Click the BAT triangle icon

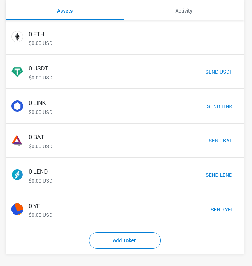(17, 140)
